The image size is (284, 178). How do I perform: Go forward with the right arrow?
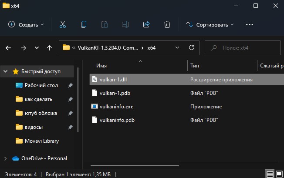tap(24, 48)
